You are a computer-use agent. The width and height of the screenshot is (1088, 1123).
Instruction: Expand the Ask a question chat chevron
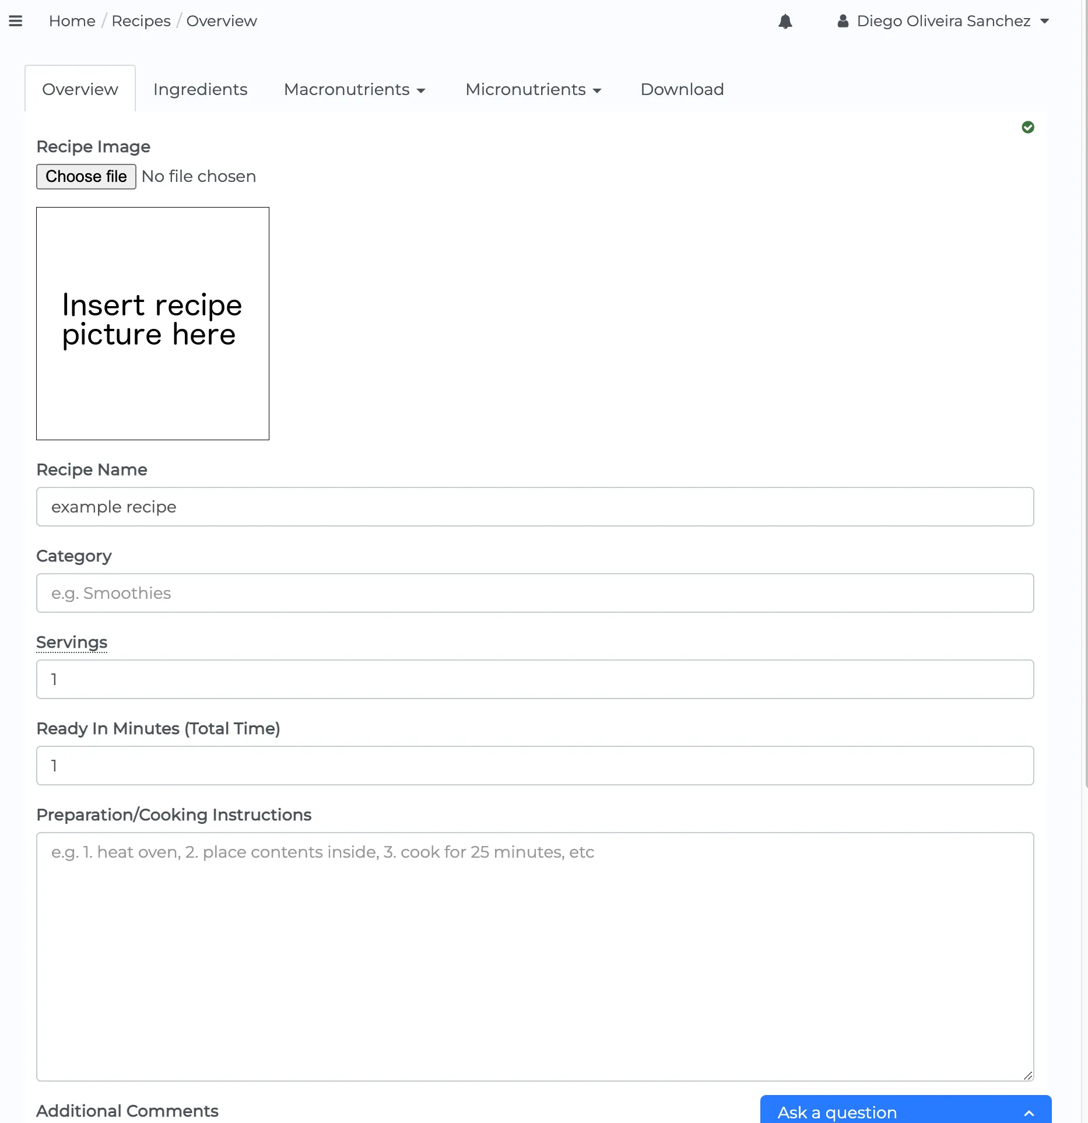tap(1029, 1113)
